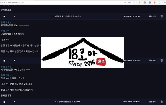Click the 답변완료 status on inquiry 5
The width and height of the screenshot is (166, 105).
tap(152, 102)
